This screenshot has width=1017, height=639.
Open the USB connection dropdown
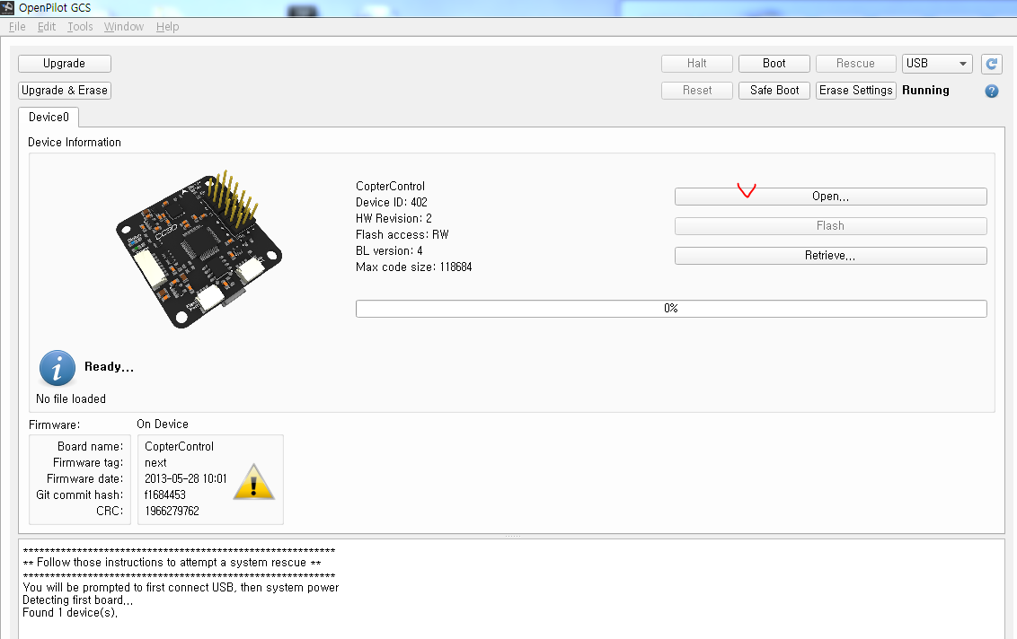click(x=936, y=64)
